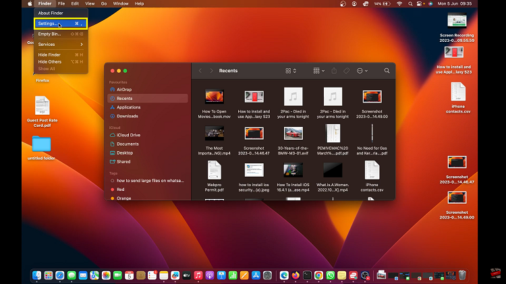Viewport: 506px width, 284px height.
Task: Select Recents in the sidebar
Action: click(148, 98)
